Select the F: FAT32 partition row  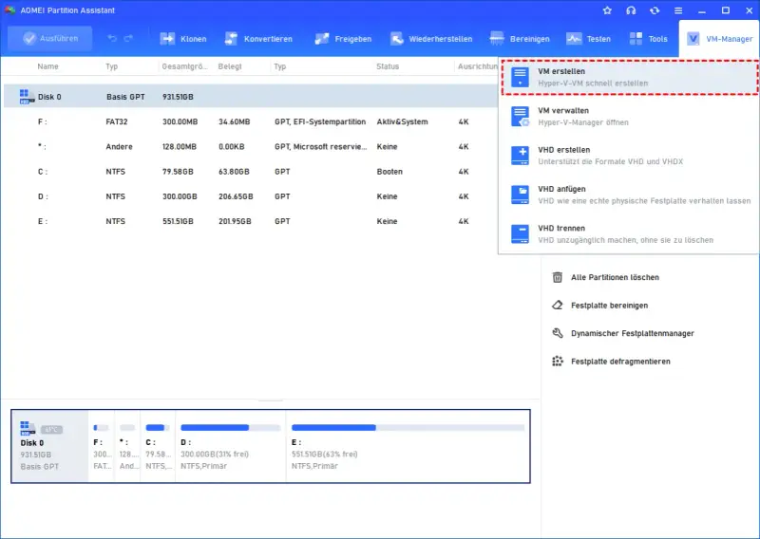251,121
